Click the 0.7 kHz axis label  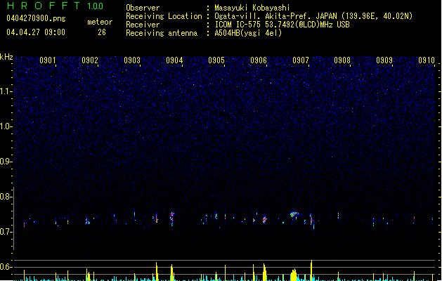click(x=6, y=232)
